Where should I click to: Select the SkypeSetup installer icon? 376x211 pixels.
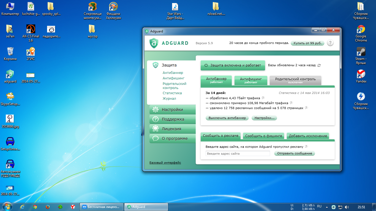(10, 99)
